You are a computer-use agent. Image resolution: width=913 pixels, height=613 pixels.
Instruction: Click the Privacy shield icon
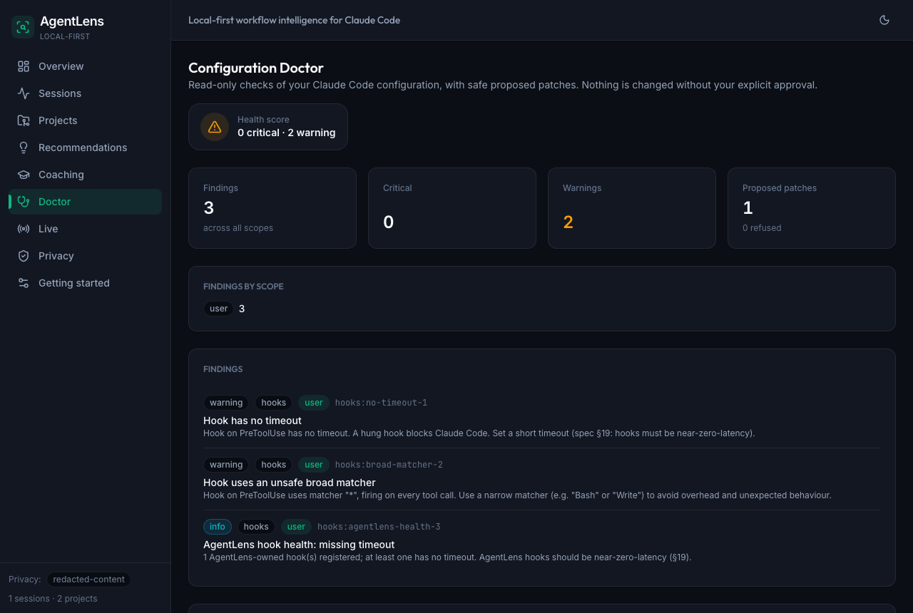(24, 256)
